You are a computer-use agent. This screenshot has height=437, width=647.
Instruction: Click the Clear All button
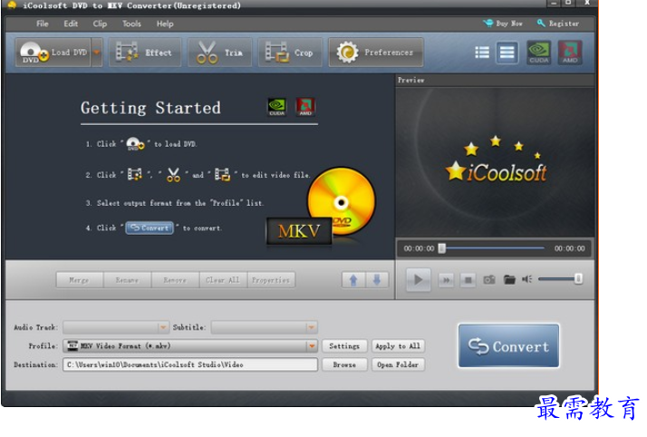(223, 280)
